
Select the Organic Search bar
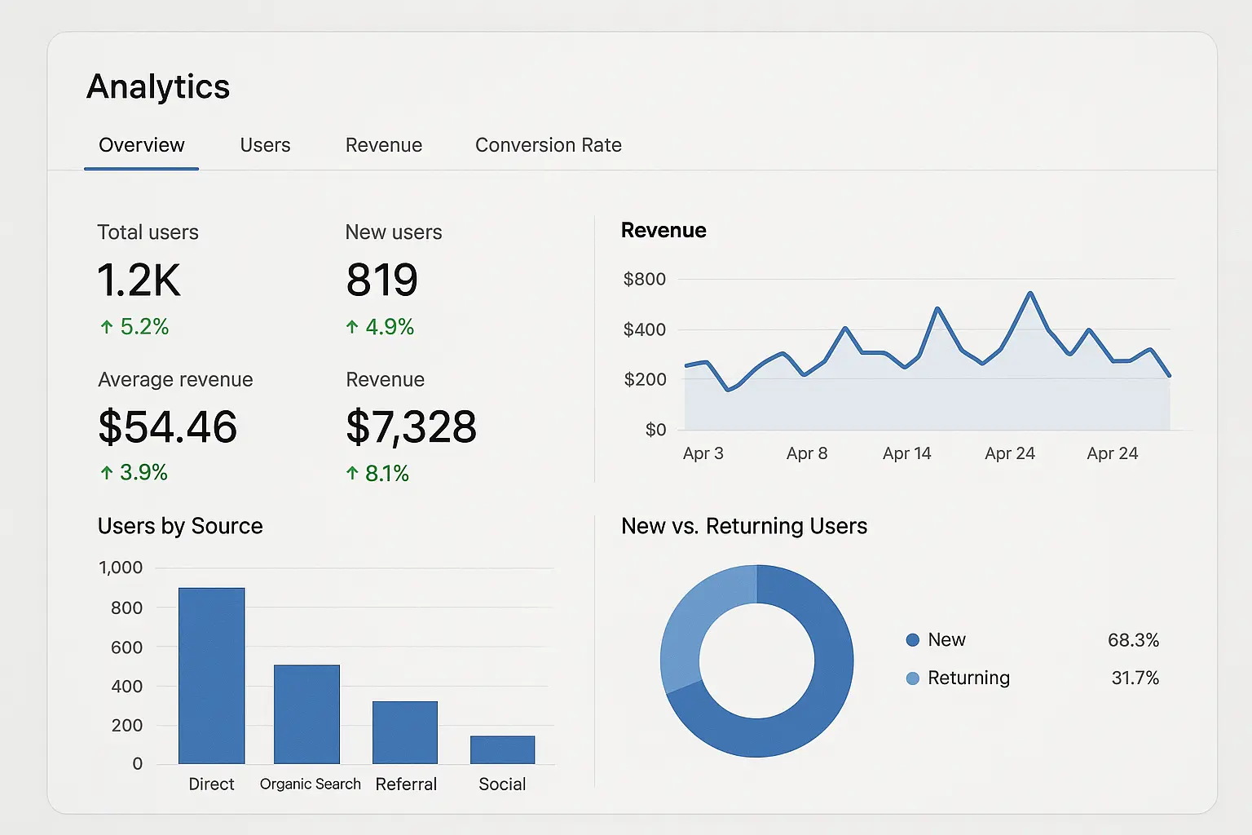pyautogui.click(x=306, y=714)
